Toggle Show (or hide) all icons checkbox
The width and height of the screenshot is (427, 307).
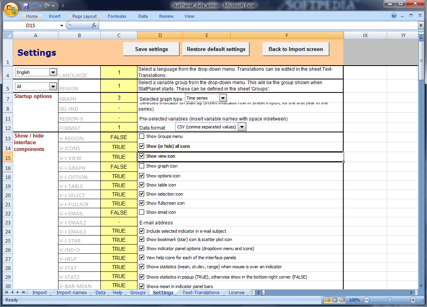pos(141,146)
